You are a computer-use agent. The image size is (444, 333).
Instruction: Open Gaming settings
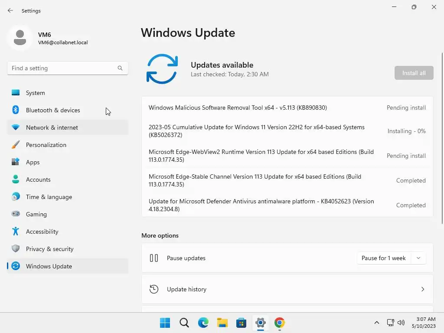(x=68, y=214)
